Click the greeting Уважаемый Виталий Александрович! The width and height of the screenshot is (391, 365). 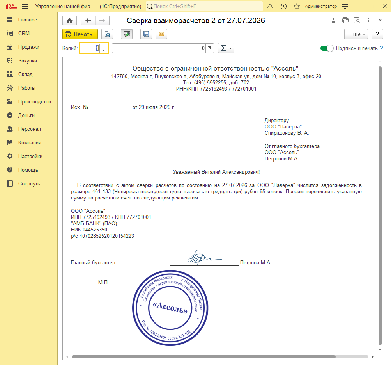tap(216, 172)
